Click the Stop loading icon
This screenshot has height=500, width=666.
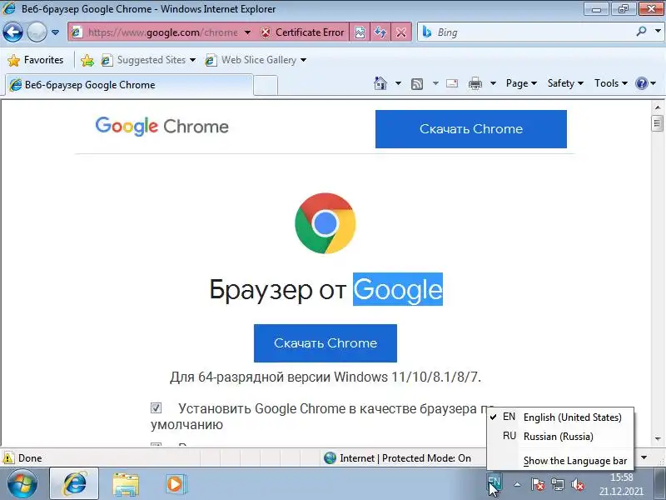tap(401, 32)
